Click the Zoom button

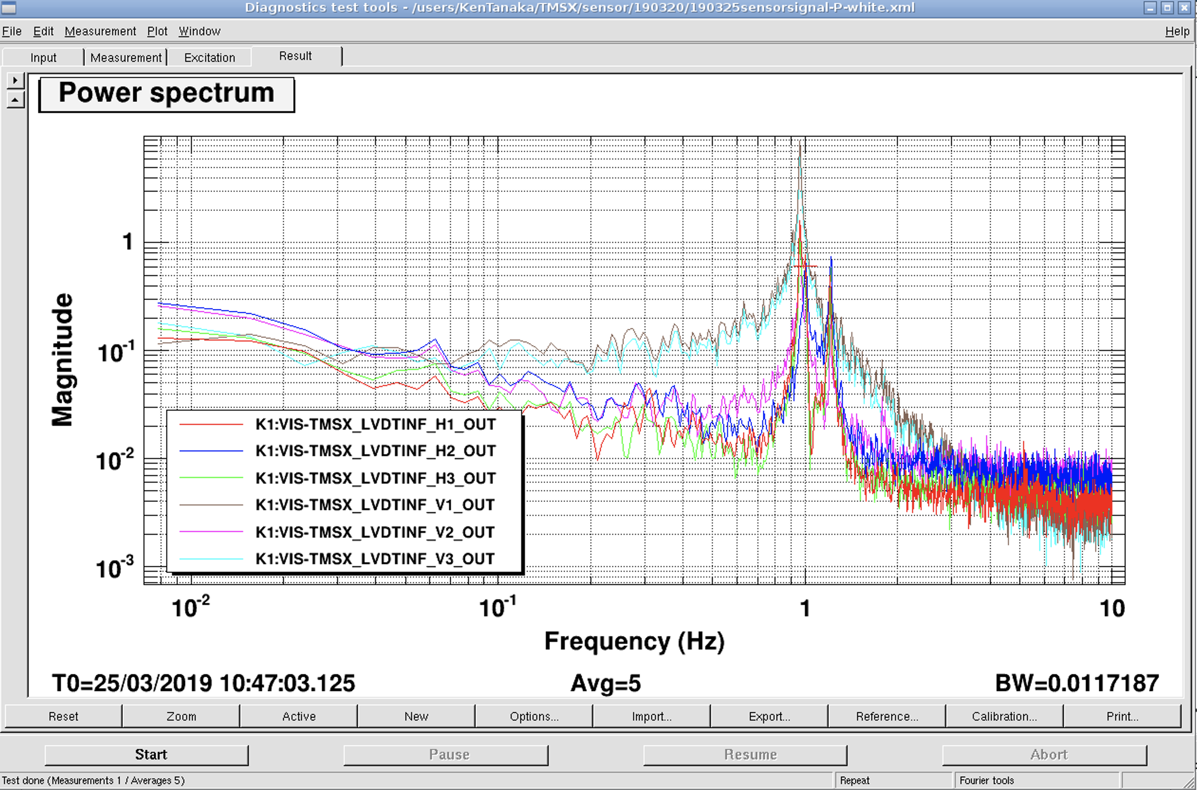click(x=181, y=716)
